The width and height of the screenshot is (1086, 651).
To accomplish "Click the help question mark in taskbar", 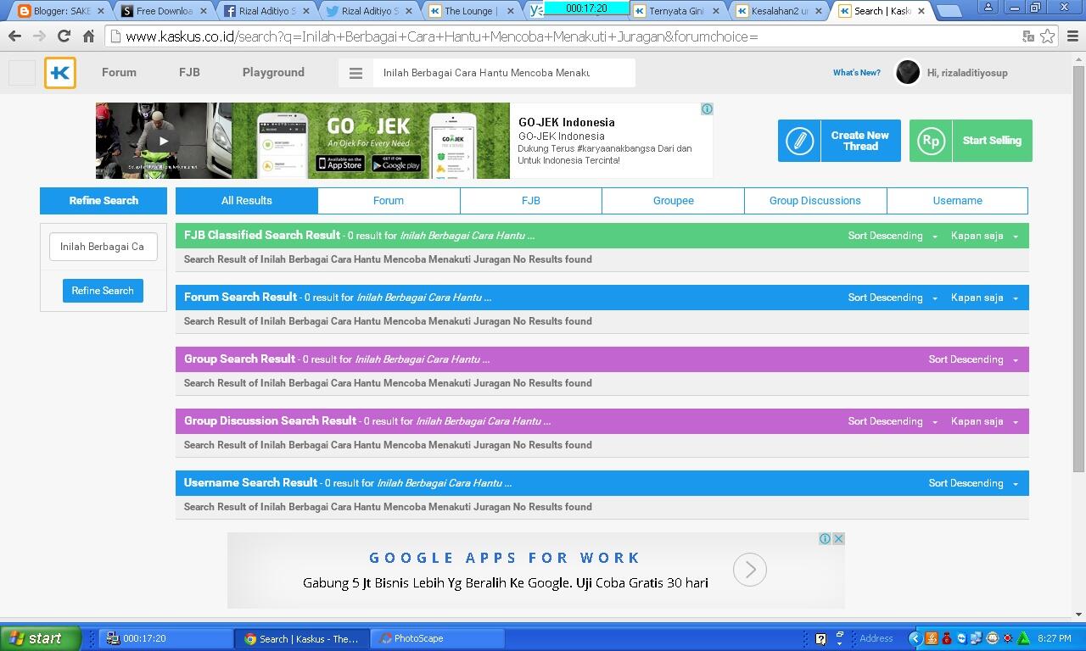I will [x=820, y=638].
